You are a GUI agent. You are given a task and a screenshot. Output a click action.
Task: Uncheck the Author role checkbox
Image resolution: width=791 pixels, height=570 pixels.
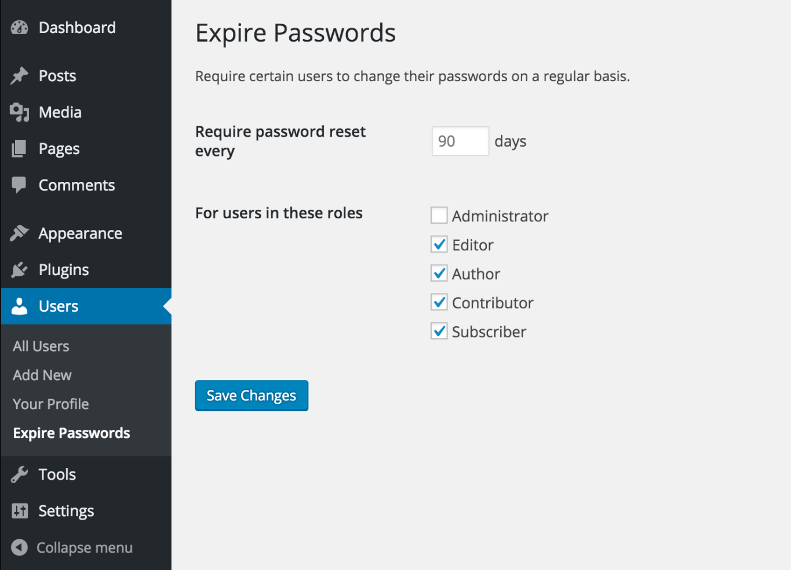(x=439, y=273)
